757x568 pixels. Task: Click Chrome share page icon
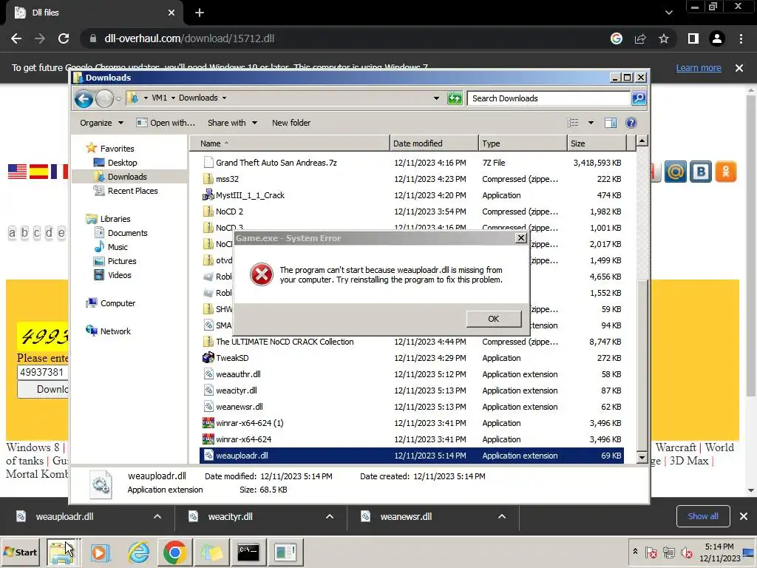tap(640, 38)
